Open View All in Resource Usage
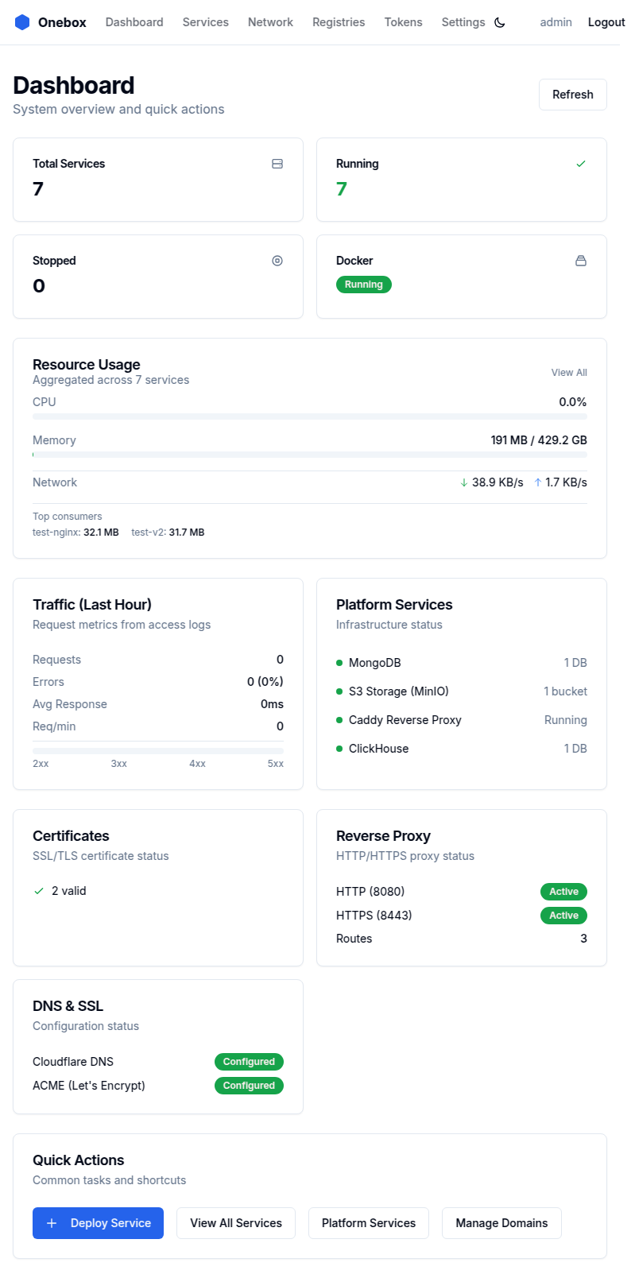635x1278 pixels. coord(569,373)
